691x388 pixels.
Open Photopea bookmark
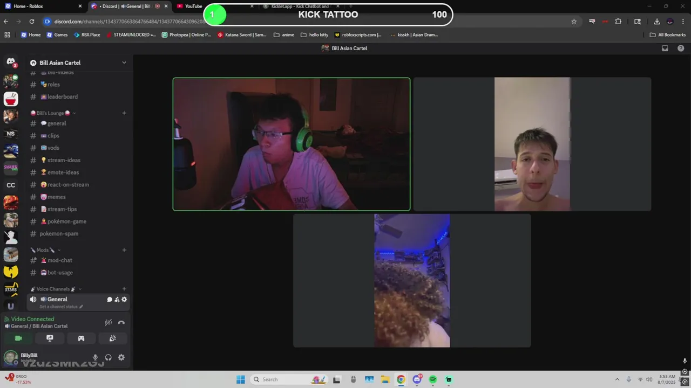tap(186, 34)
